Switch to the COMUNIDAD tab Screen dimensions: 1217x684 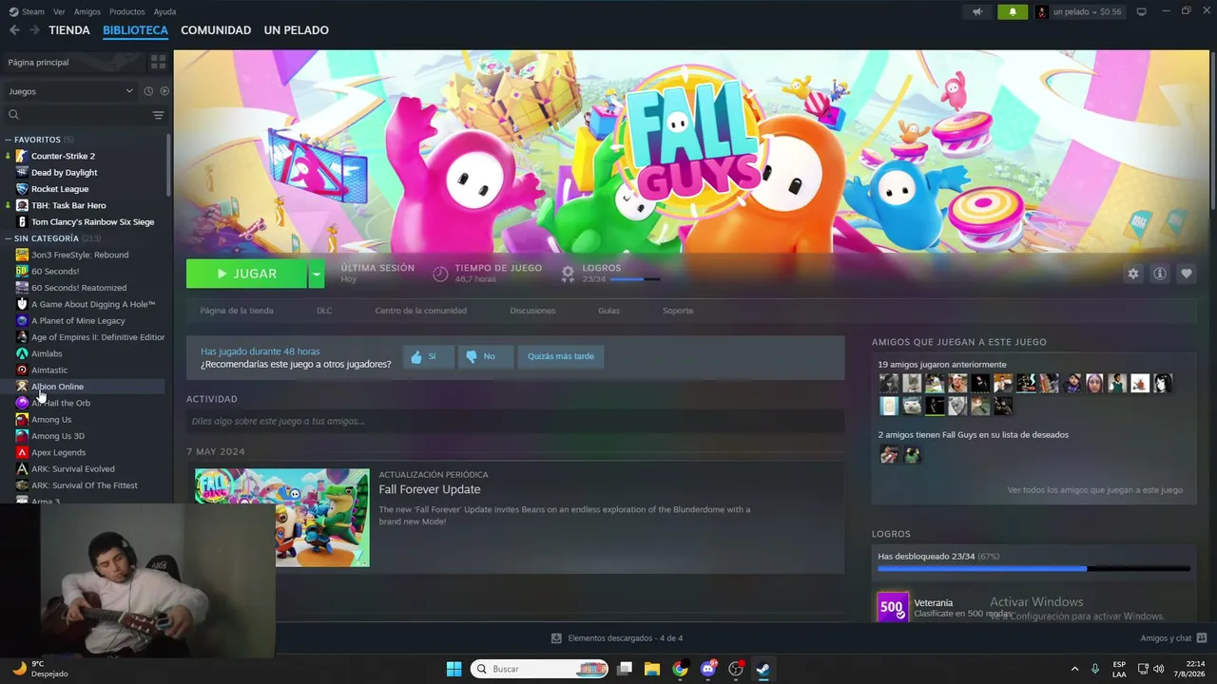(216, 30)
